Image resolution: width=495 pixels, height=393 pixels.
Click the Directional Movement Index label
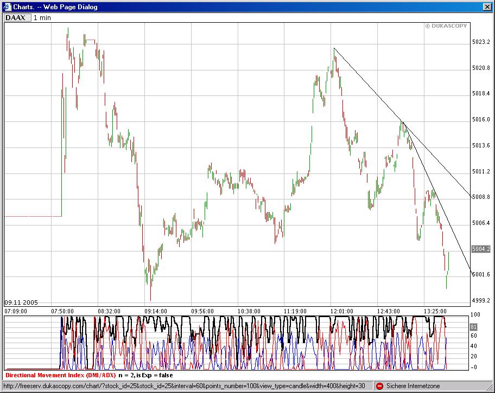tap(61, 375)
